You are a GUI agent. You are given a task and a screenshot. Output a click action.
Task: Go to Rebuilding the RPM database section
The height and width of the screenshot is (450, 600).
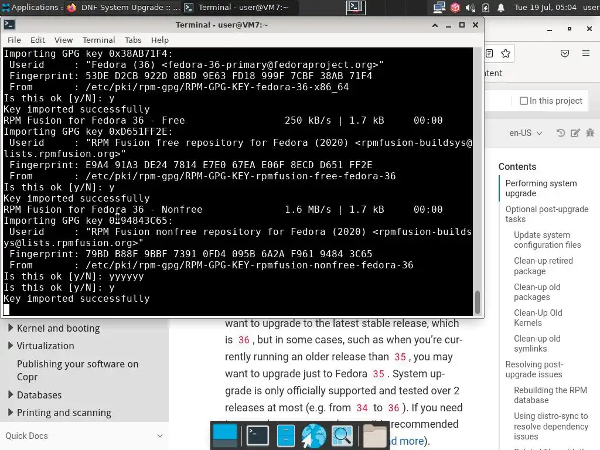pyautogui.click(x=550, y=395)
